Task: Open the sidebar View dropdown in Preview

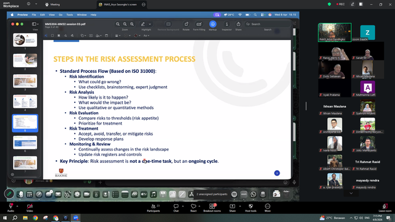Action: click(x=35, y=24)
